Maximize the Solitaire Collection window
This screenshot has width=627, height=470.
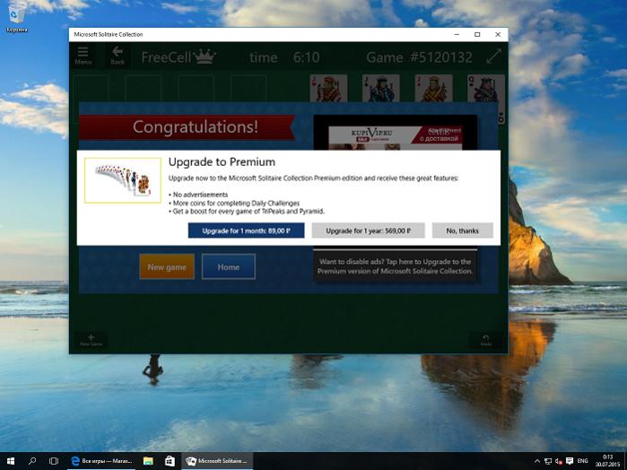(x=477, y=34)
